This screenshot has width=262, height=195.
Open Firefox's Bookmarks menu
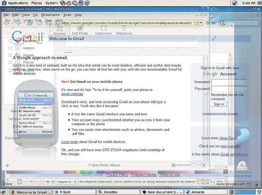coord(50,15)
